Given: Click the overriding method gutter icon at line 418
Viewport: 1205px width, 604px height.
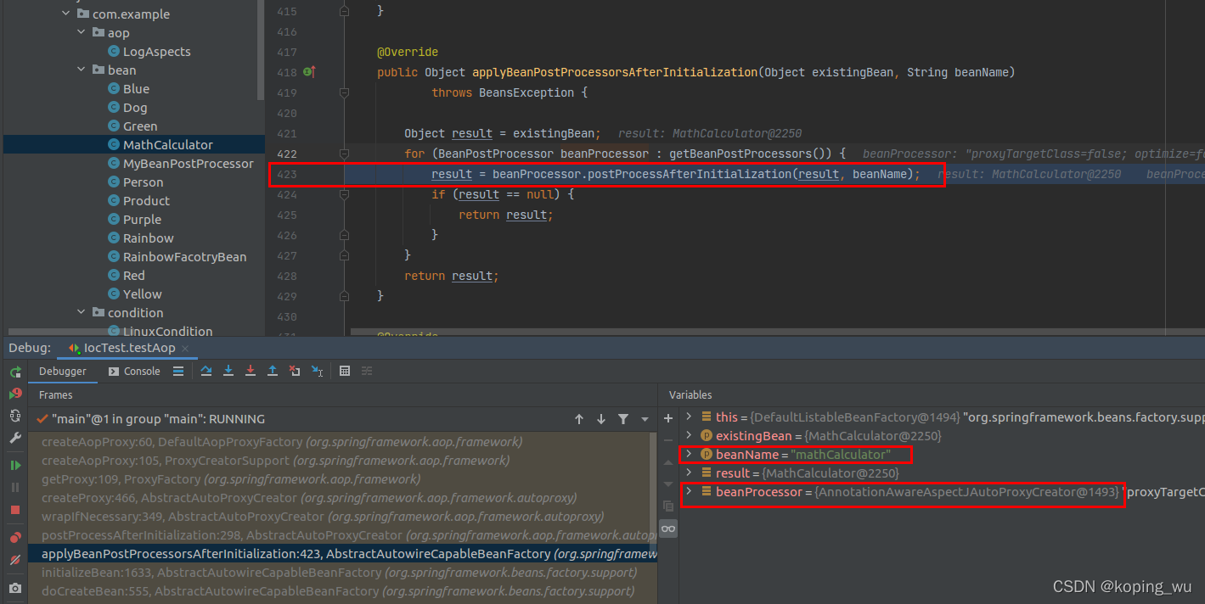Looking at the screenshot, I should pyautogui.click(x=309, y=73).
